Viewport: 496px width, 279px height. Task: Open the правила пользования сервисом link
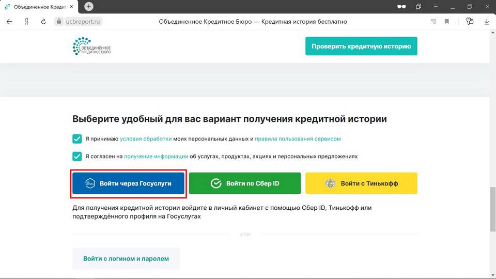298,138
